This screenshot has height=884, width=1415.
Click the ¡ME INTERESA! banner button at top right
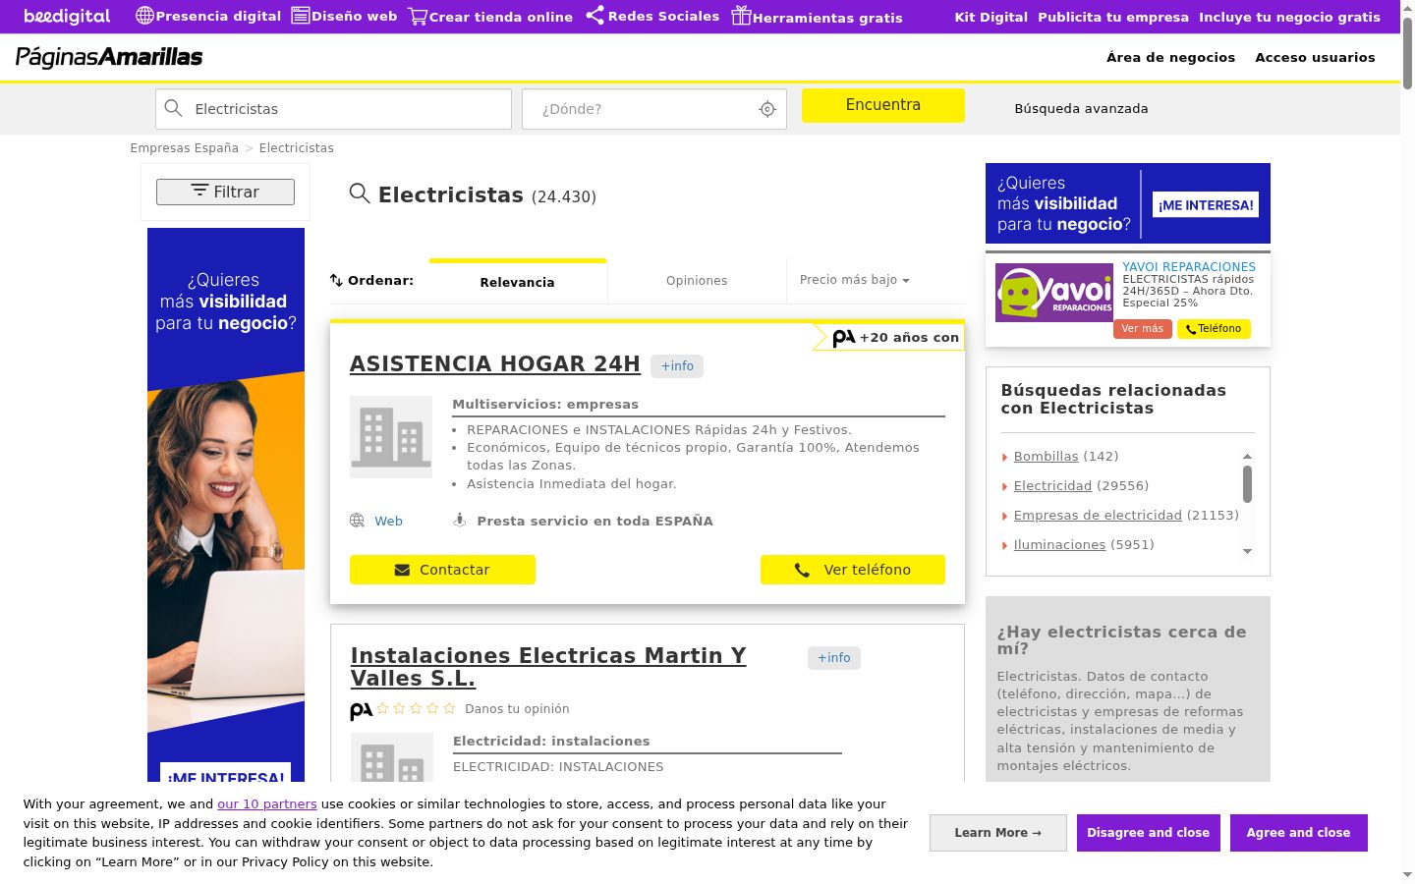(x=1206, y=205)
